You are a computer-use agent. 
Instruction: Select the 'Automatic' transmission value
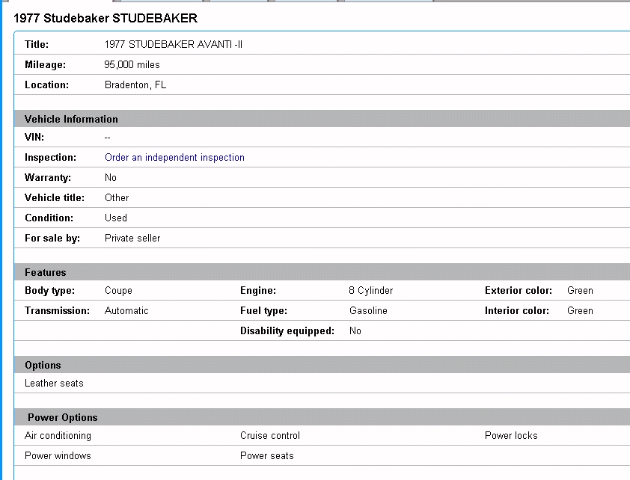click(126, 310)
